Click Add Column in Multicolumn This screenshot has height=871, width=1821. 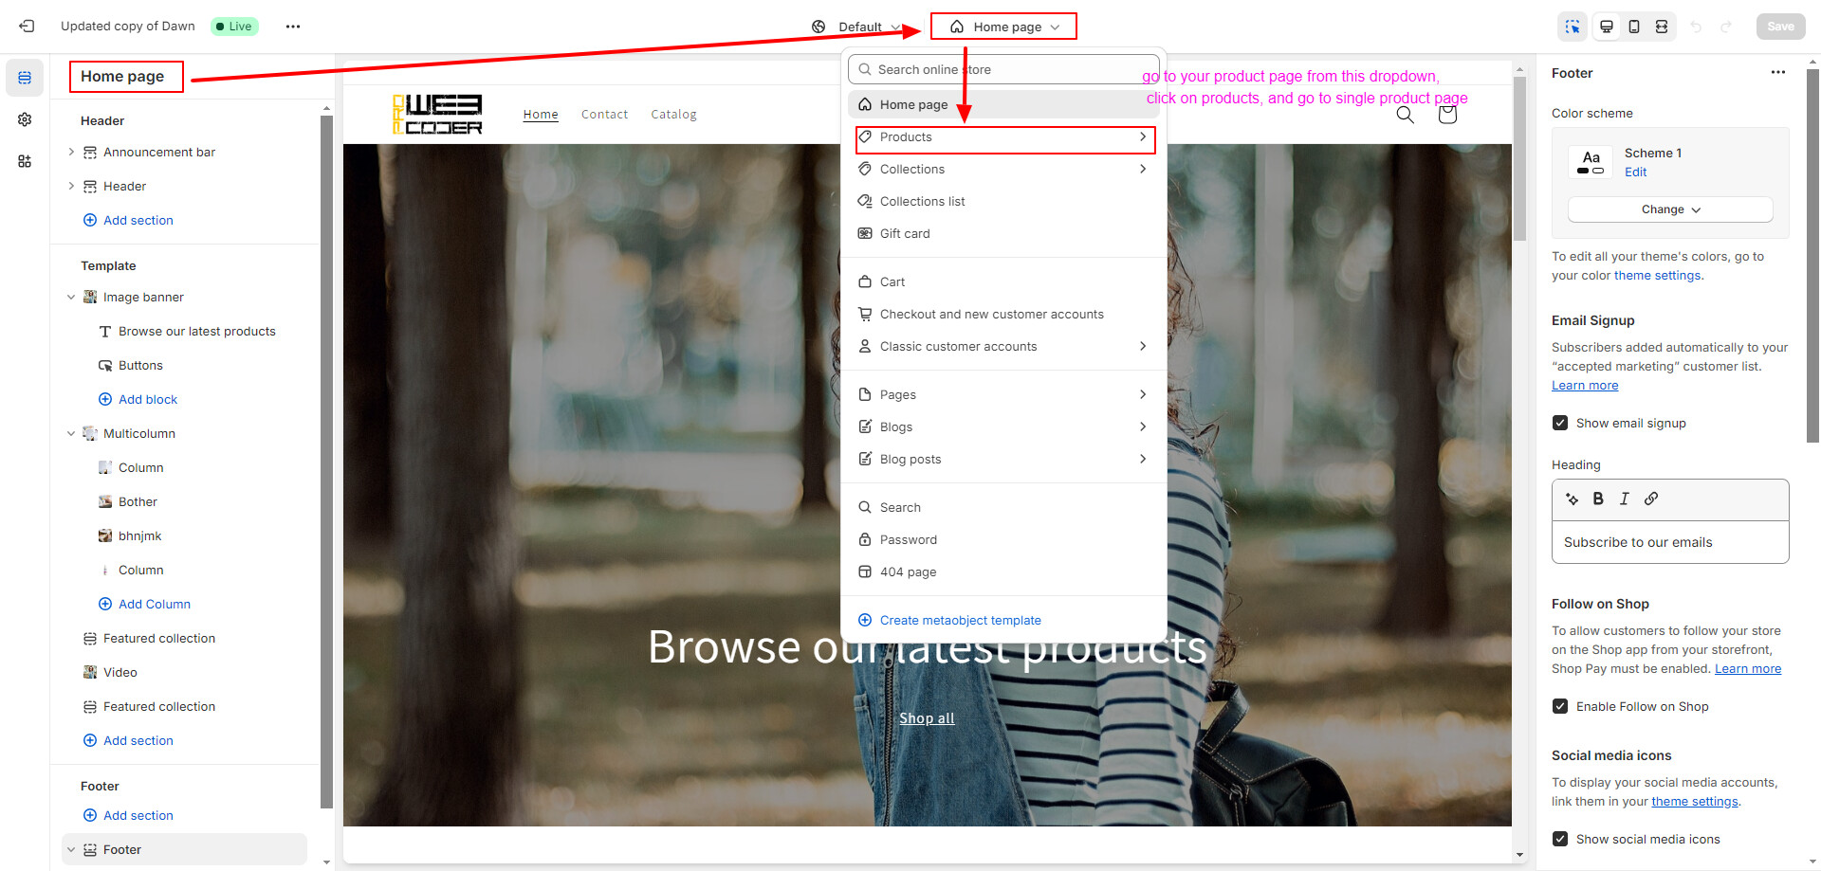point(144,605)
